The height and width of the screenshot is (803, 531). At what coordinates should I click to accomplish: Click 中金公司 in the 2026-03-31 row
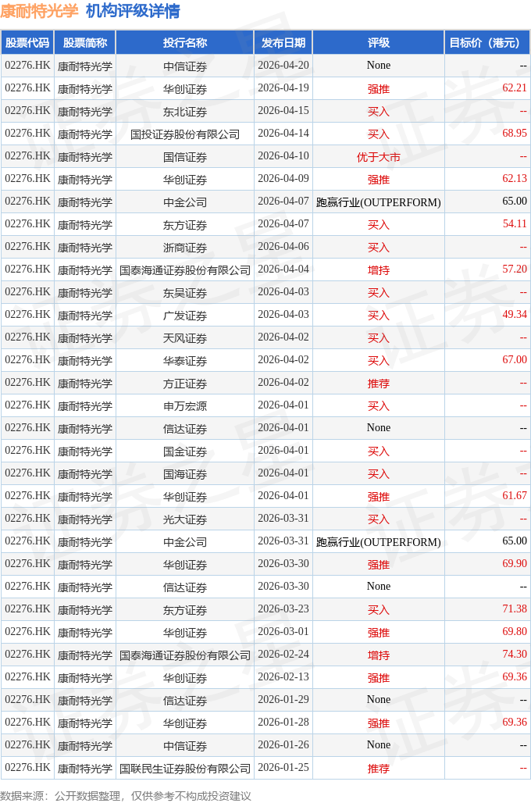coord(185,542)
